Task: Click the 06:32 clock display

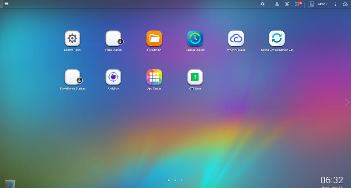Action: [x=332, y=180]
